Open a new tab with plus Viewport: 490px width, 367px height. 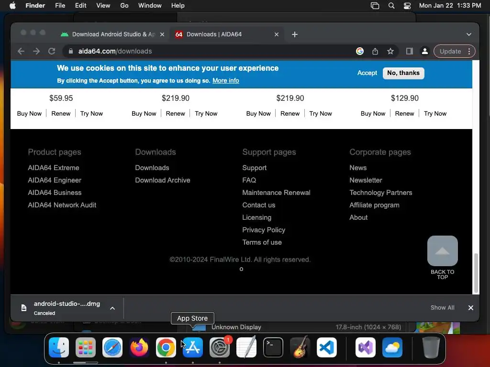[295, 34]
